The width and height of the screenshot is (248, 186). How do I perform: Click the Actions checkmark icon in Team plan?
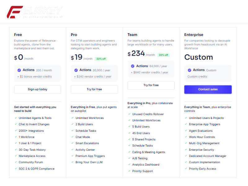point(133,66)
